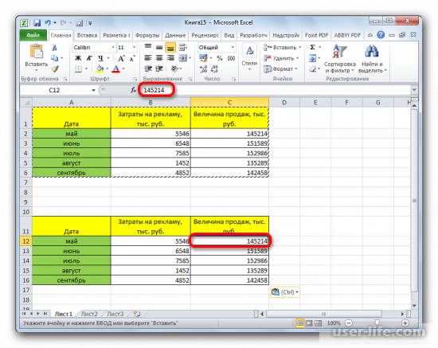This screenshot has height=348, width=438.
Task: Switch to Лист2 sheet tab
Action: [x=89, y=314]
